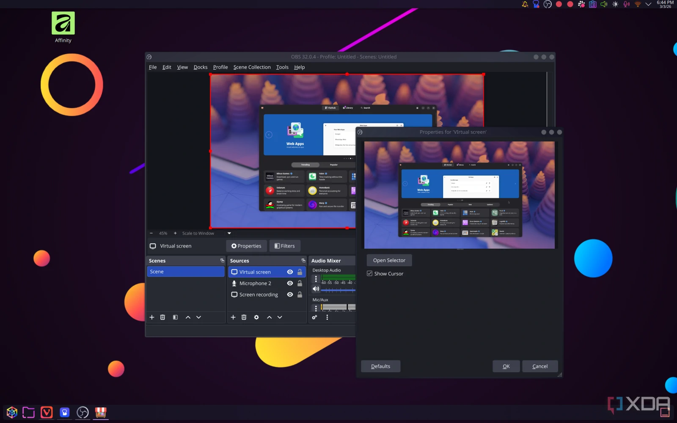Open Desktop Audio options via three-dot menu
The height and width of the screenshot is (423, 677).
[x=316, y=278]
